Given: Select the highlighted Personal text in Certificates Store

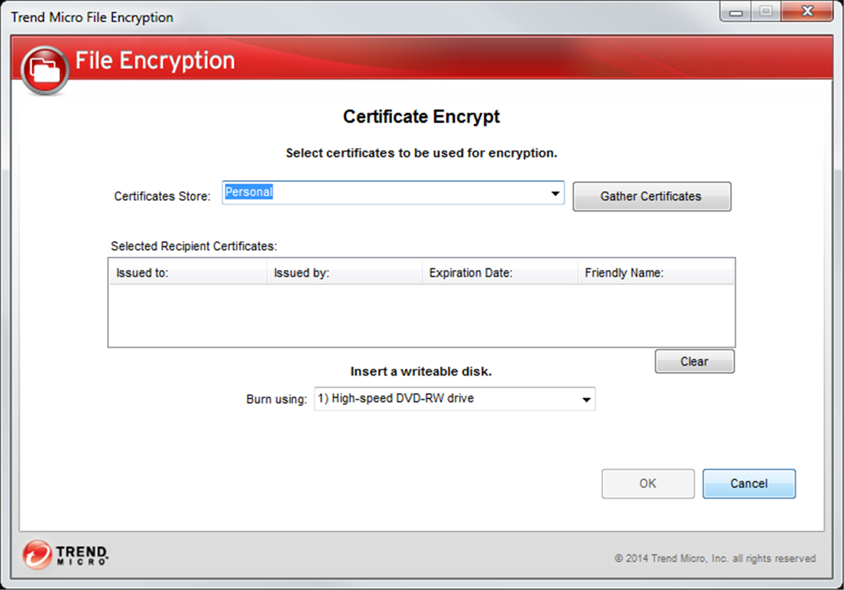Looking at the screenshot, I should pyautogui.click(x=249, y=192).
